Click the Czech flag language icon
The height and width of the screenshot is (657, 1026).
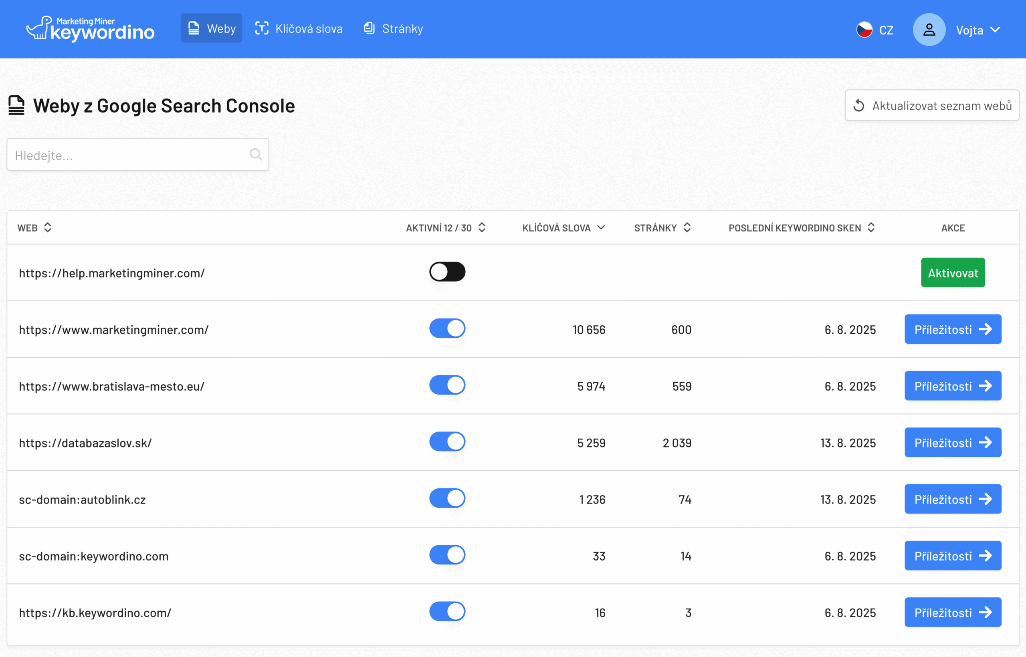pyautogui.click(x=864, y=30)
